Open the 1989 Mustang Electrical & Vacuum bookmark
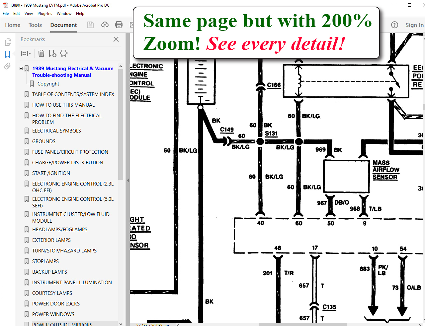The height and width of the screenshot is (326, 425). 73,72
